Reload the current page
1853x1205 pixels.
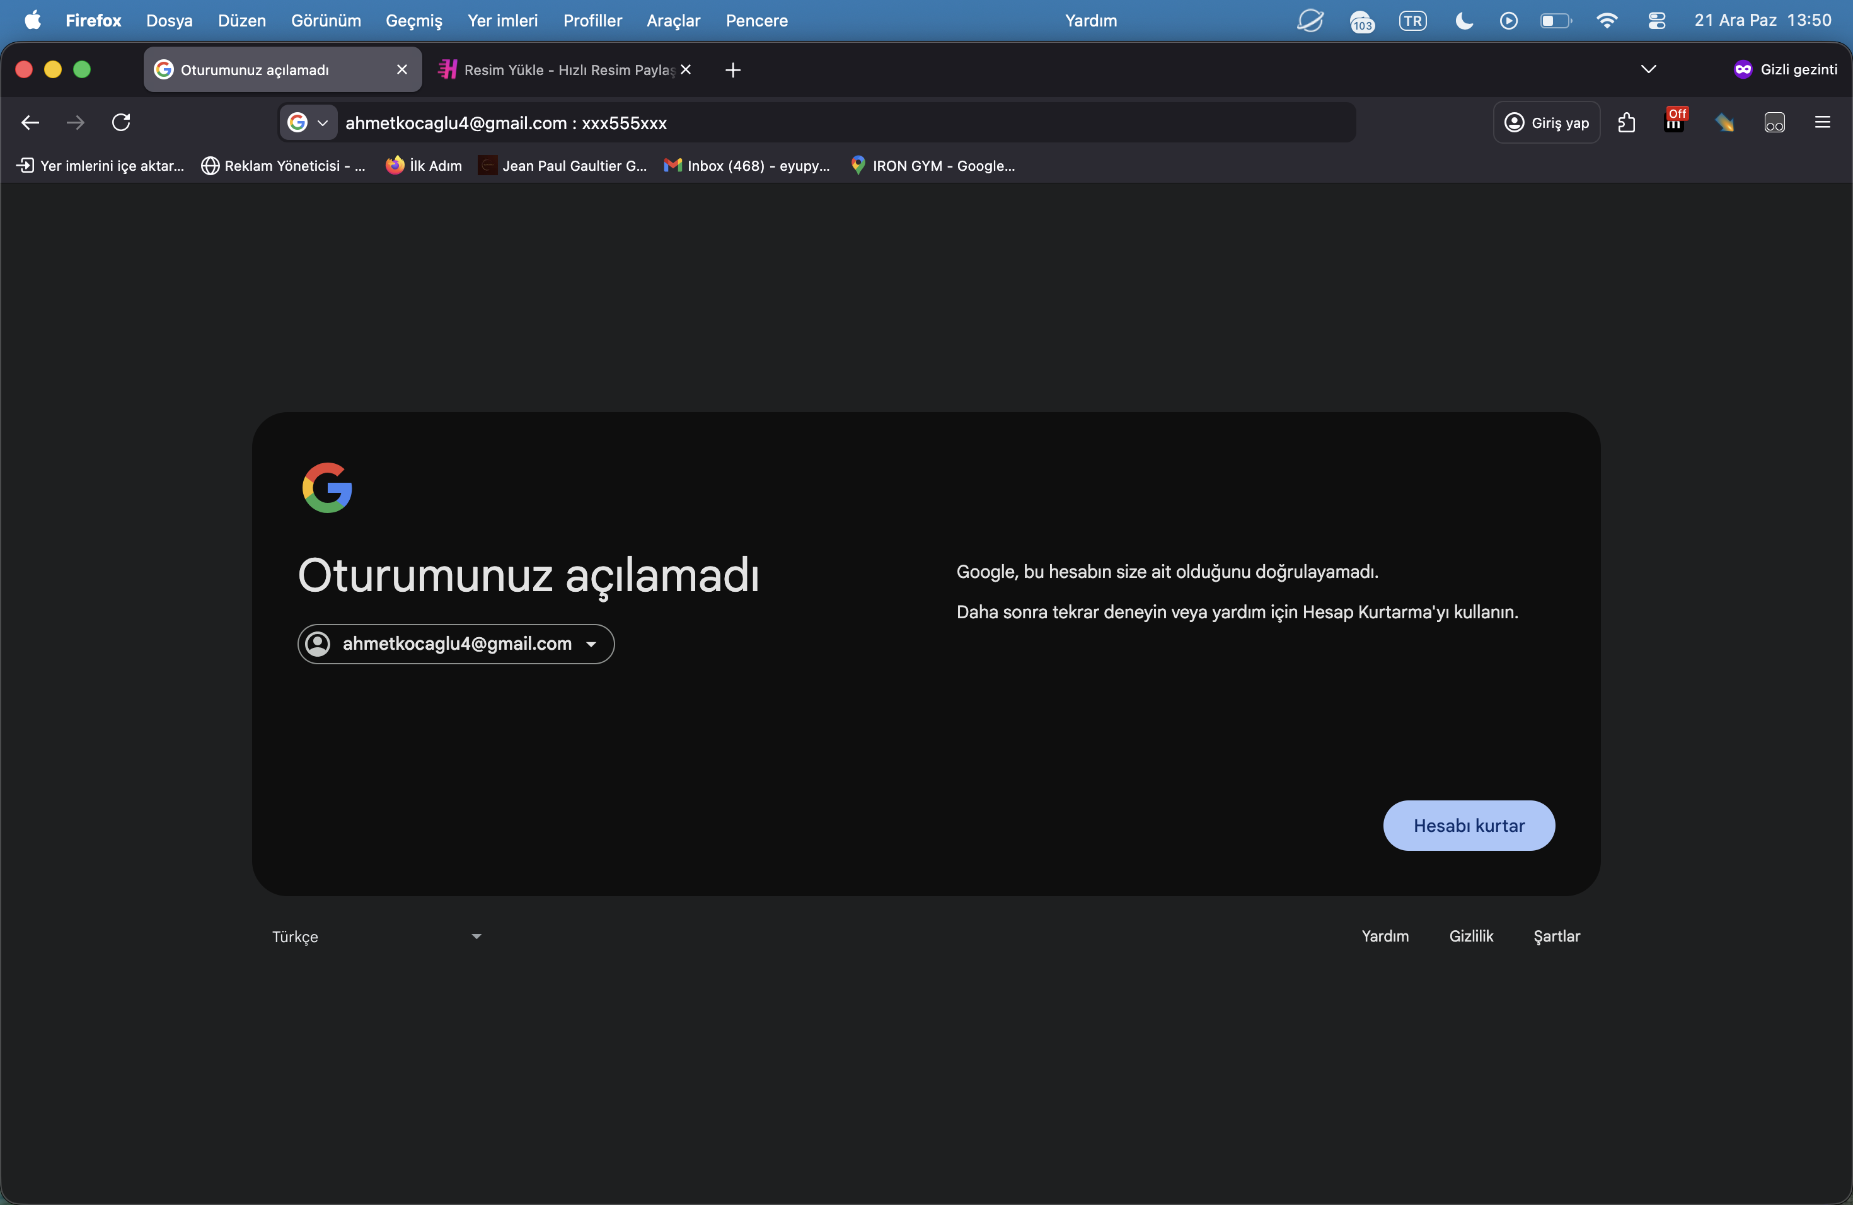[x=122, y=122]
